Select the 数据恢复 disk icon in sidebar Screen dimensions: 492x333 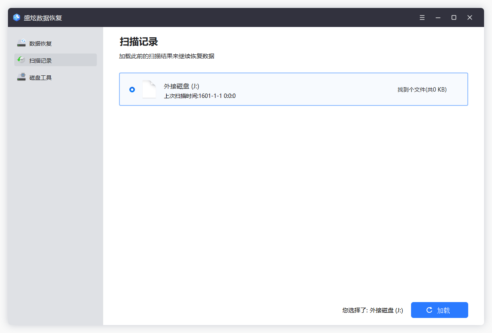(x=21, y=43)
